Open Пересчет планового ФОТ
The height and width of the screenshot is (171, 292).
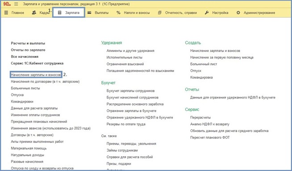pyautogui.click(x=210, y=137)
